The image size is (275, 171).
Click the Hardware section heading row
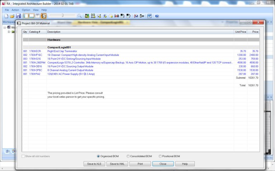point(141,40)
